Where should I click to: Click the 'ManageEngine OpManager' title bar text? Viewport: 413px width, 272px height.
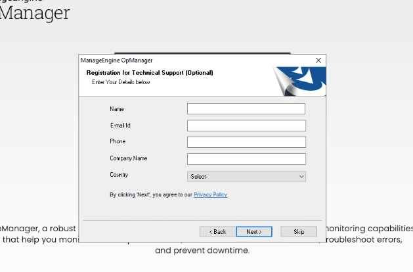point(116,60)
